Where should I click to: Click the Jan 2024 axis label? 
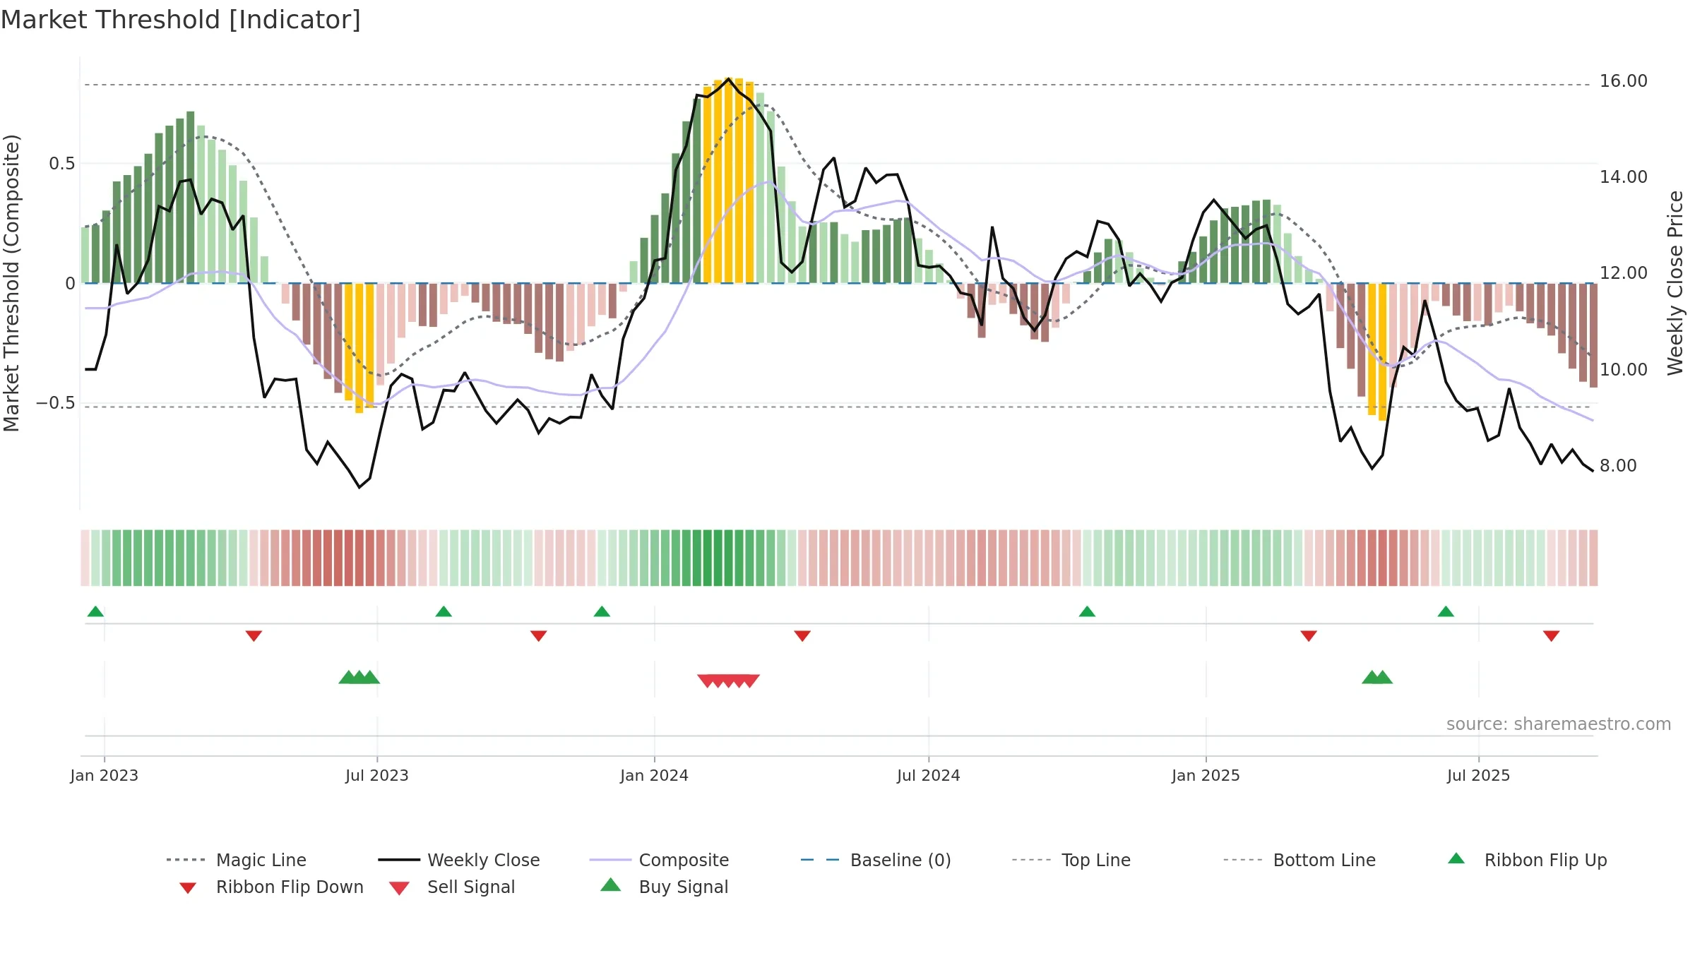[x=654, y=775]
